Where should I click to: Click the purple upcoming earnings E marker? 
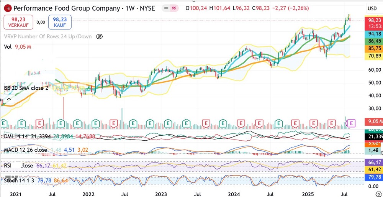[351, 123]
